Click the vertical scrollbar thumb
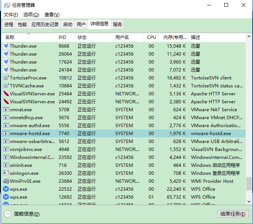This screenshot has width=253, height=224. pyautogui.click(x=249, y=184)
